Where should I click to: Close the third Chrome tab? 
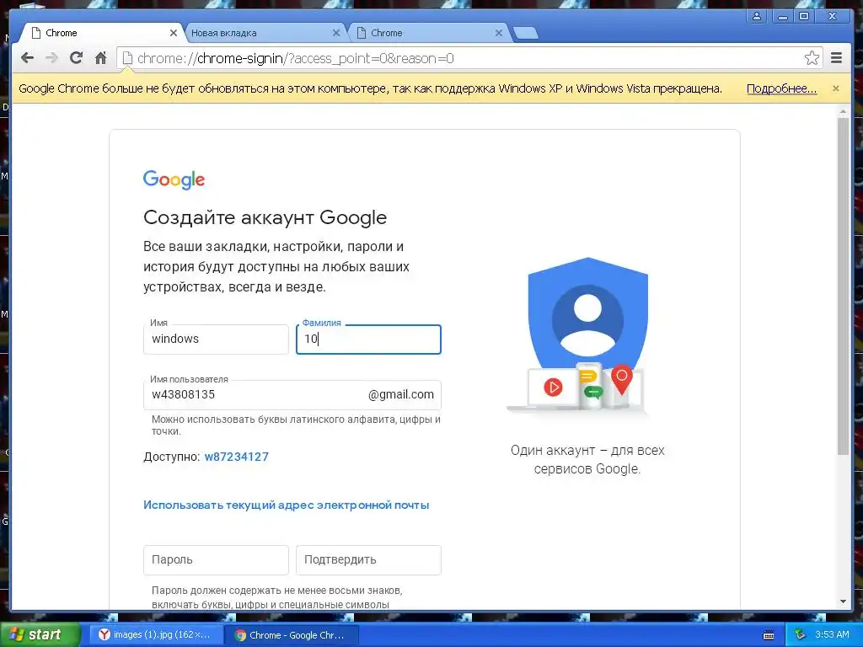[498, 33]
